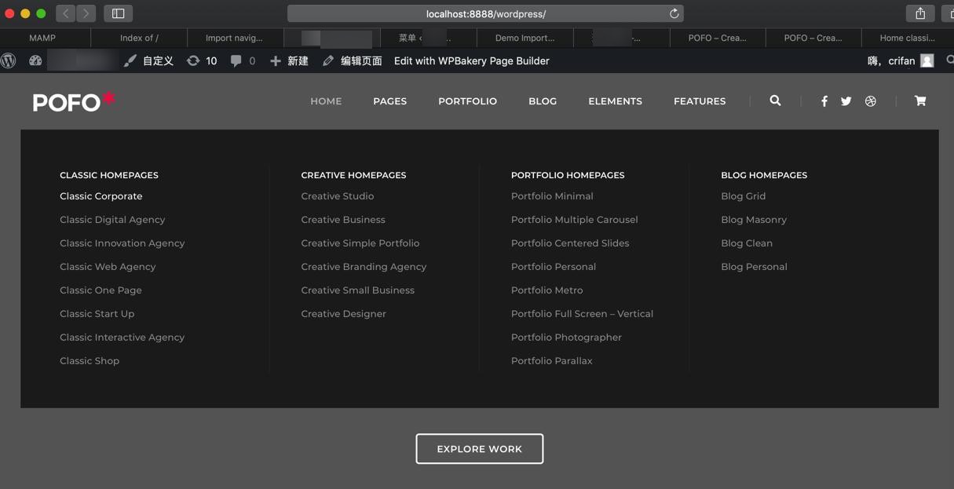Open the Safari share button

[x=920, y=13]
